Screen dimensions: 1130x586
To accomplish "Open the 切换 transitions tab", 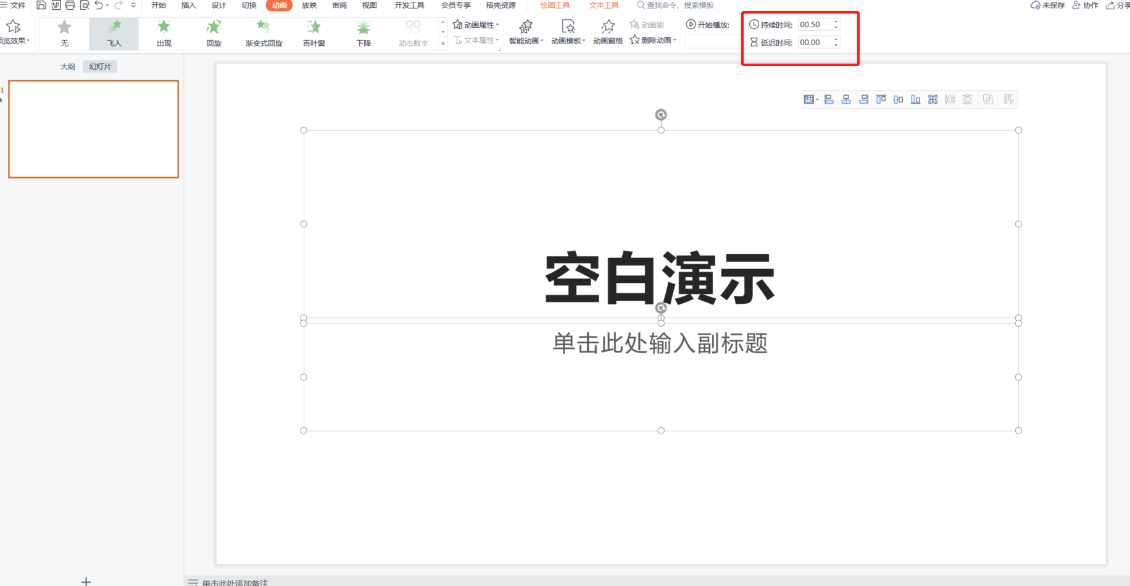I will click(x=249, y=6).
